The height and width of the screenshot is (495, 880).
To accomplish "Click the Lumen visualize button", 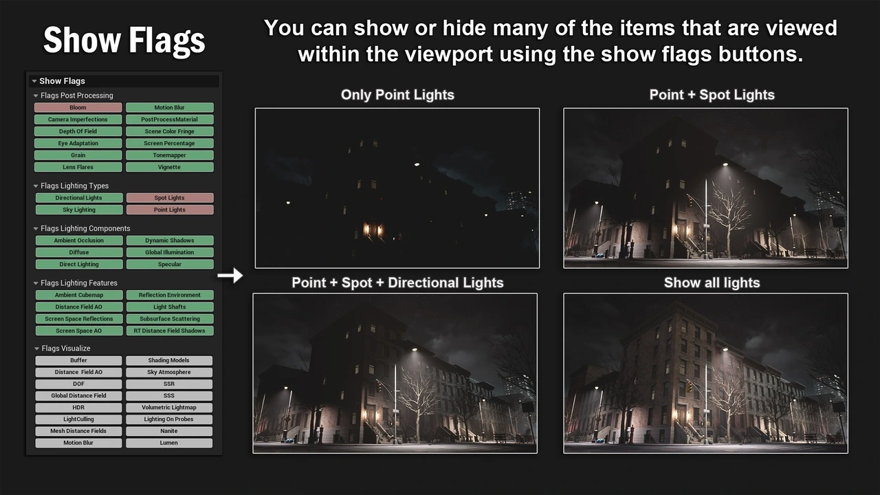I will (168, 443).
